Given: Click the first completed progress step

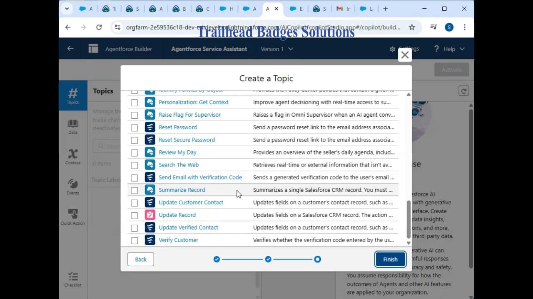Looking at the screenshot, I should click(217, 259).
